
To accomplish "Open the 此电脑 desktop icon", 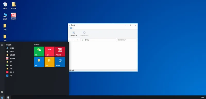I will (x=5, y=16).
